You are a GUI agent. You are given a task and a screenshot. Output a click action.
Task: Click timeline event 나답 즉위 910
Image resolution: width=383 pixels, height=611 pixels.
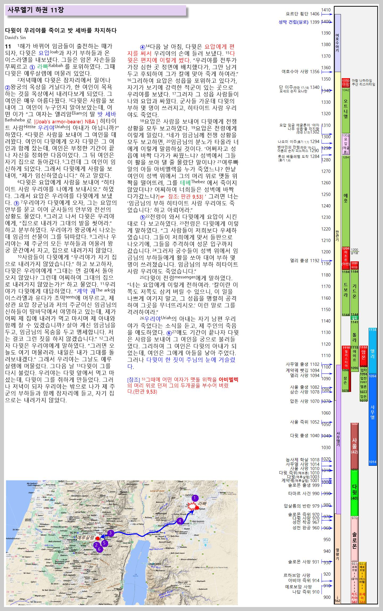(x=306, y=592)
